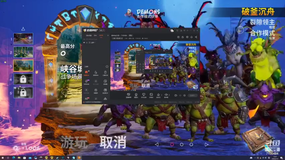Open File Explorer from the taskbar
Image resolution: width=285 pixels, height=160 pixels.
tap(19, 158)
